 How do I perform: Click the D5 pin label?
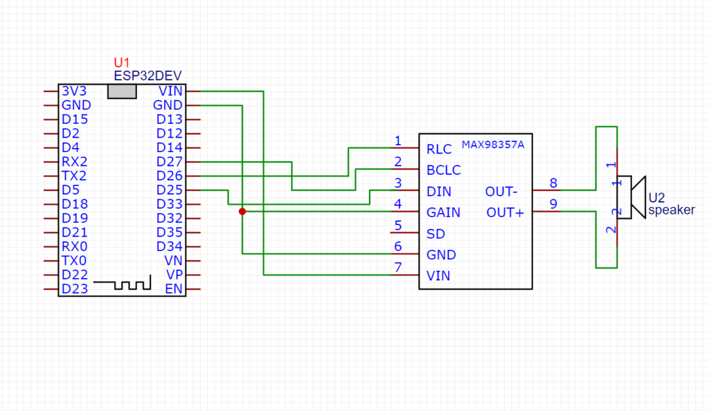71,190
